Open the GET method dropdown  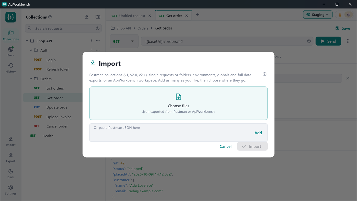[124, 41]
